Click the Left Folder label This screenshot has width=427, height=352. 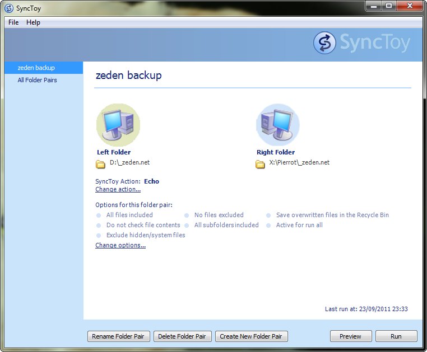[114, 152]
